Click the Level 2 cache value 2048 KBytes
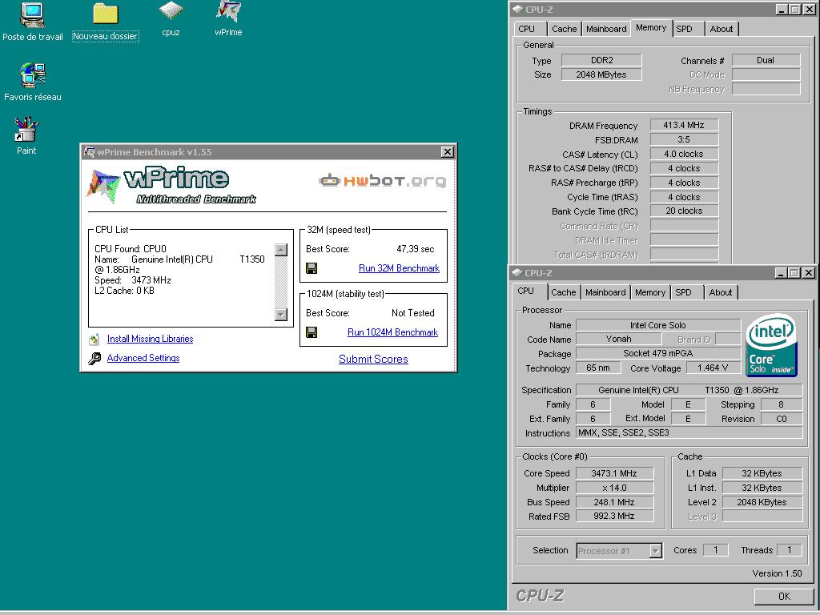 762,502
